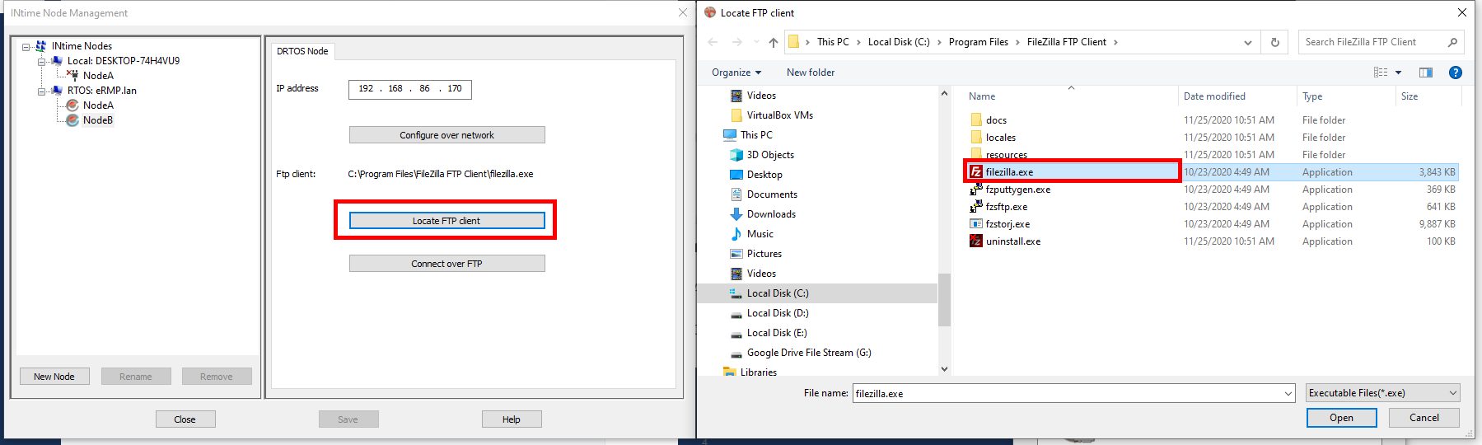The image size is (1482, 445).
Task: Open VirtualBox VMs folder in navigation
Action: tap(771, 115)
